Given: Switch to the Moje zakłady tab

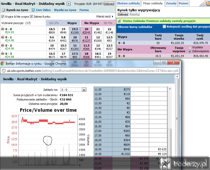Looking at the screenshot, I should (x=153, y=3).
